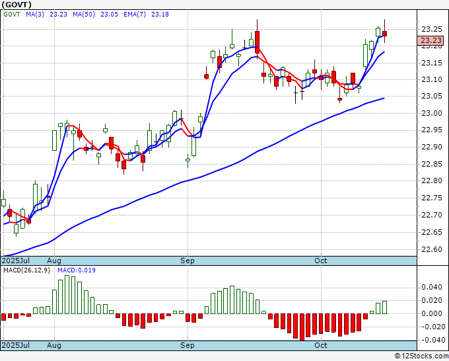Click the MA(3) legend label
This screenshot has height=361, width=449.
point(35,15)
